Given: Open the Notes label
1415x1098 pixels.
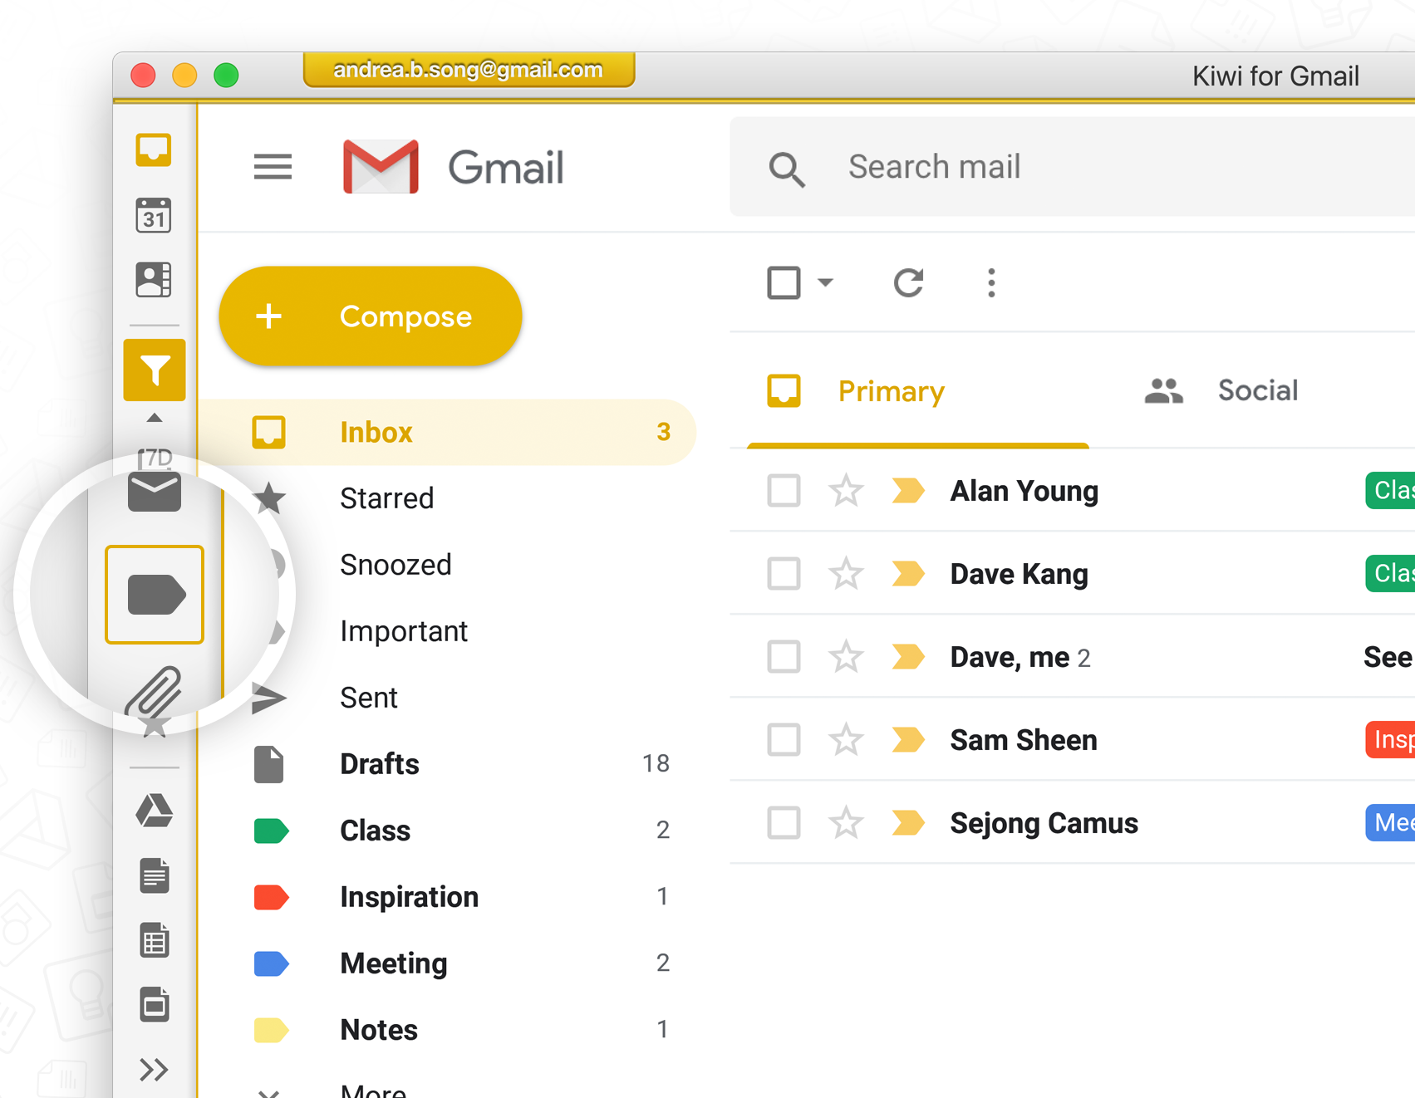Looking at the screenshot, I should [x=447, y=1030].
